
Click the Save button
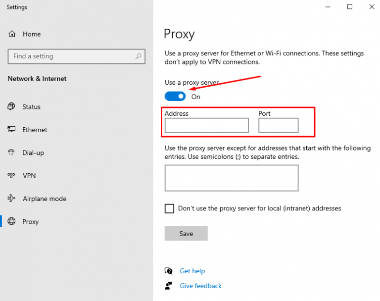click(x=186, y=233)
